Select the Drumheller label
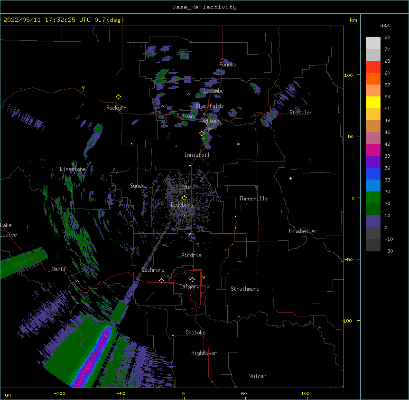Image resolution: width=409 pixels, height=400 pixels. (x=303, y=231)
